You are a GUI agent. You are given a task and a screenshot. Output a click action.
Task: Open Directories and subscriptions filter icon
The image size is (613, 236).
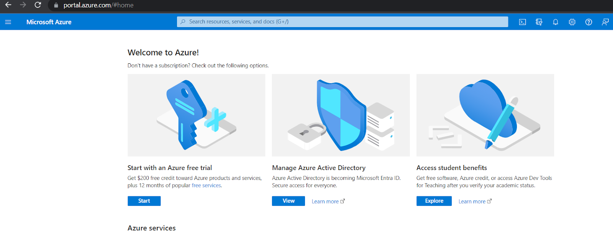pyautogui.click(x=539, y=22)
